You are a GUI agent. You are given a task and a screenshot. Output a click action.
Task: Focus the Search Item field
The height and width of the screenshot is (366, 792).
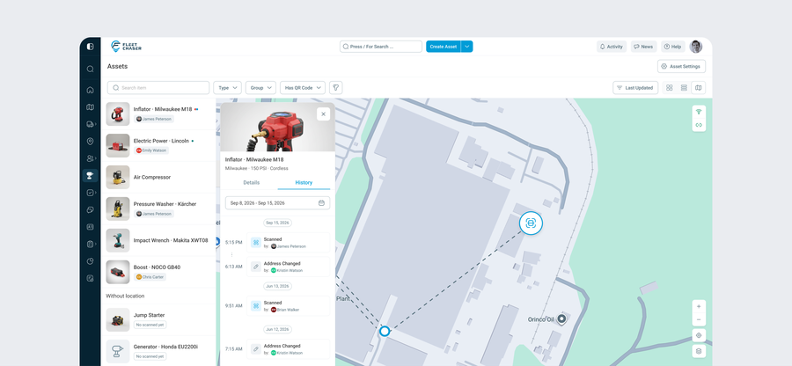(158, 88)
